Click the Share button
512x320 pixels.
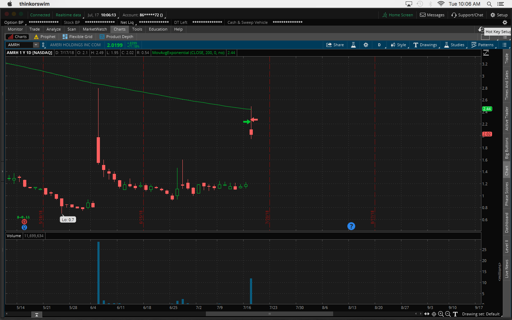pos(335,45)
